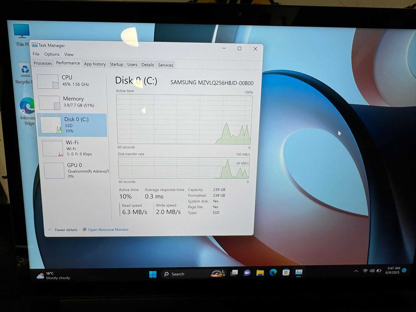Screen dimensions: 416x312
Task: Click the Task Manager taskbar icon
Action: (x=299, y=272)
